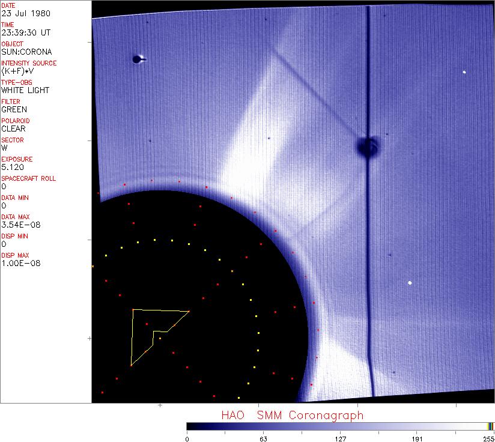The image size is (495, 442).
Task: Click the bright white spot near the right edge middle
Action: 410,282
